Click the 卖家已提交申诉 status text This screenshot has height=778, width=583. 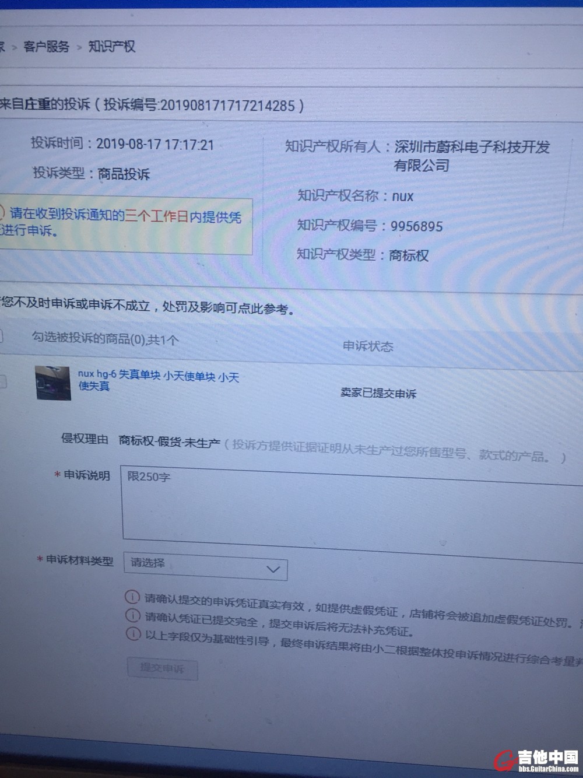378,393
